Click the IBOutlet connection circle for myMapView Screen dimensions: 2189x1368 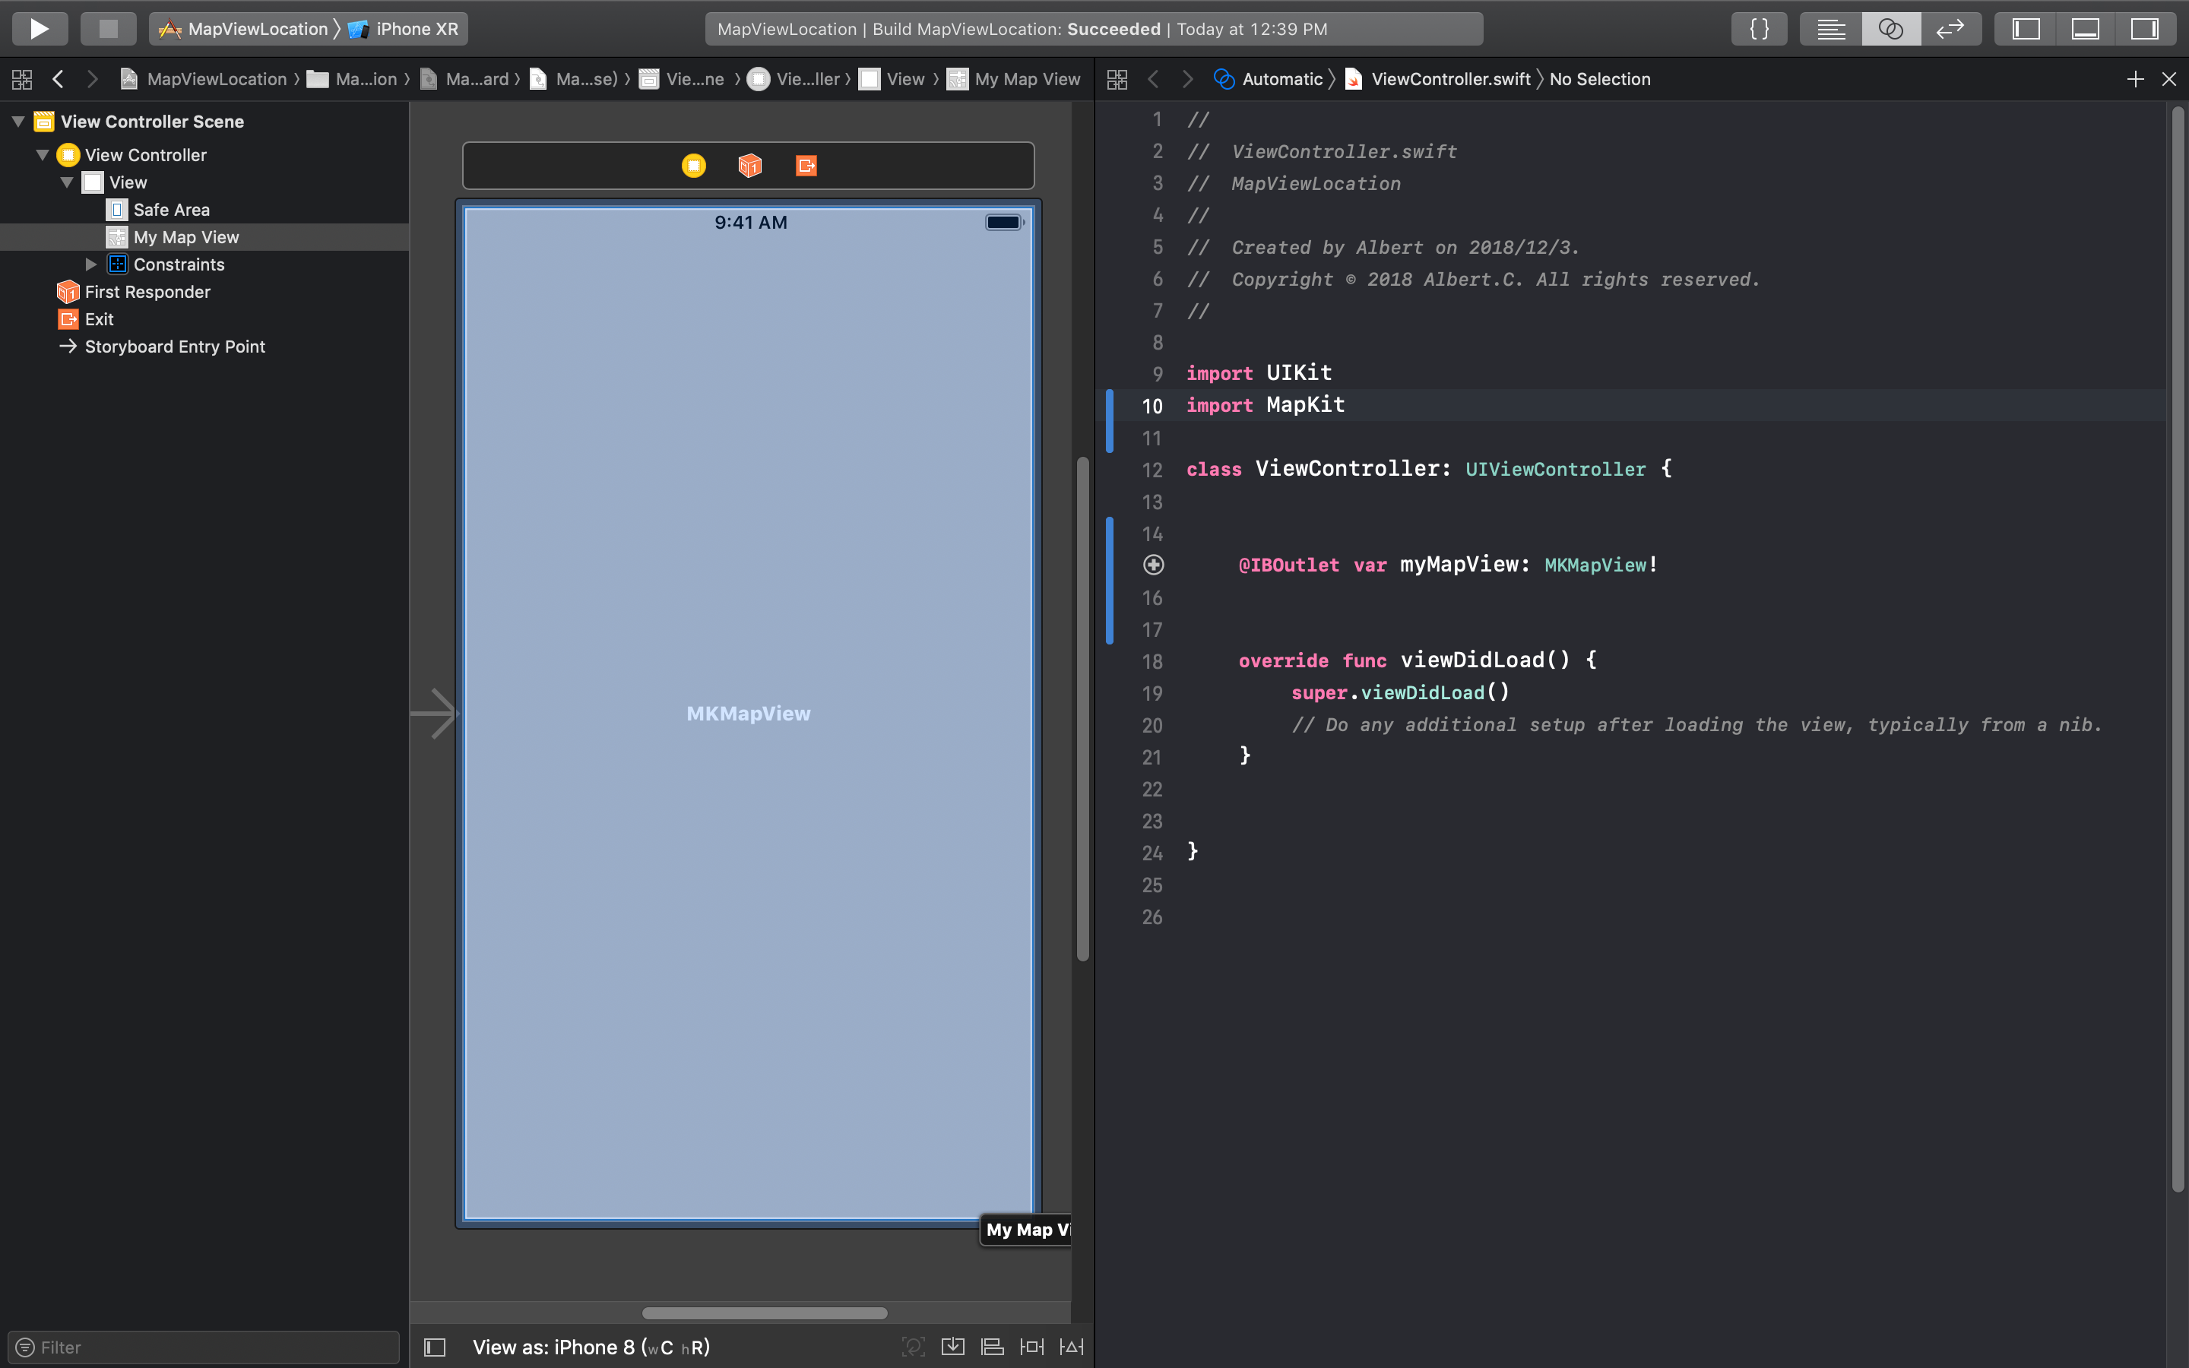pyautogui.click(x=1153, y=565)
